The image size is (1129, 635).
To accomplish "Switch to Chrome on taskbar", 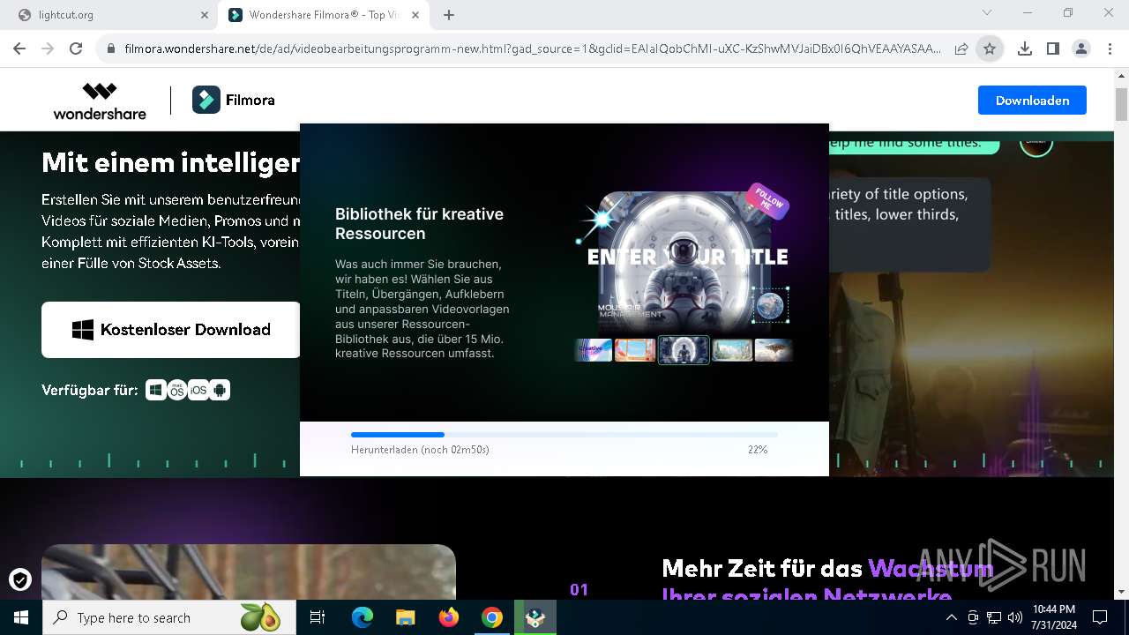I will pos(492,617).
